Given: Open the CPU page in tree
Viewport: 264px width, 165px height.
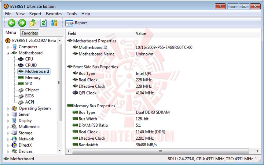Looking at the screenshot, I should click(x=29, y=59).
